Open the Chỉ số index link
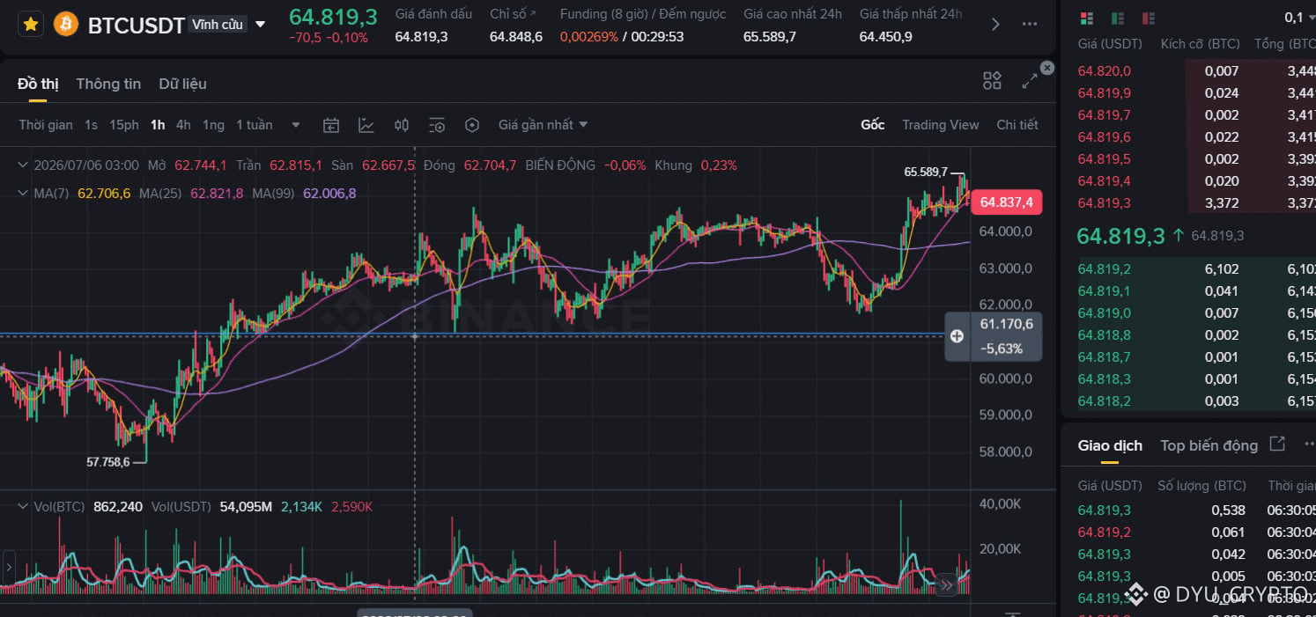The width and height of the screenshot is (1316, 617). pos(513,14)
